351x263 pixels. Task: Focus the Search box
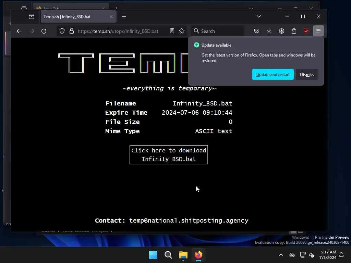(217, 31)
